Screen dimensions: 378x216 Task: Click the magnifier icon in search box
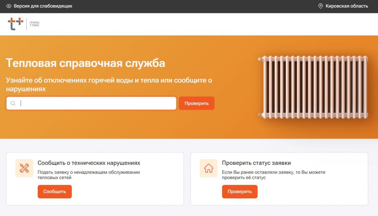[x=13, y=103]
